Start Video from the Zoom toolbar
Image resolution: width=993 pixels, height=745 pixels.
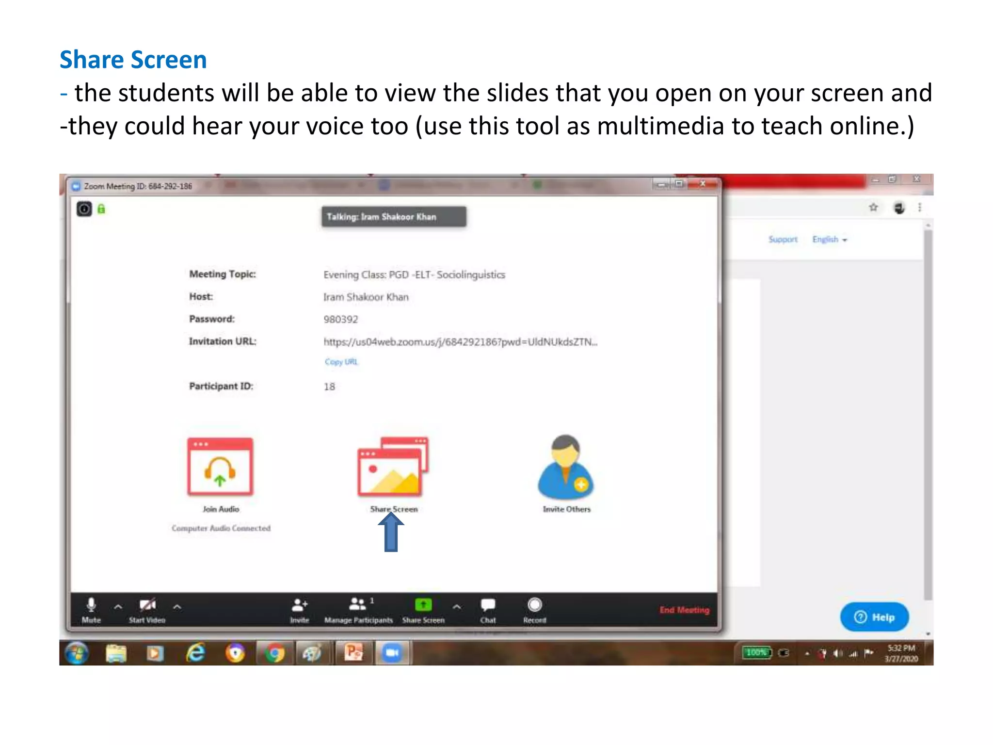coord(147,610)
